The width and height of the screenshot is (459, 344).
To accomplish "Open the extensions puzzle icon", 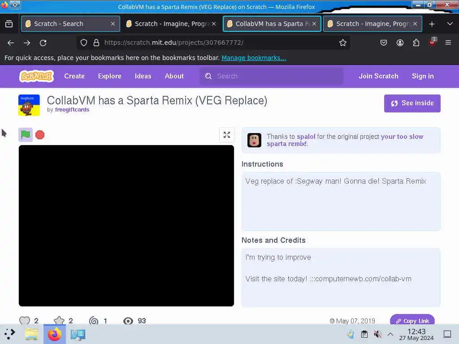I will [x=416, y=43].
